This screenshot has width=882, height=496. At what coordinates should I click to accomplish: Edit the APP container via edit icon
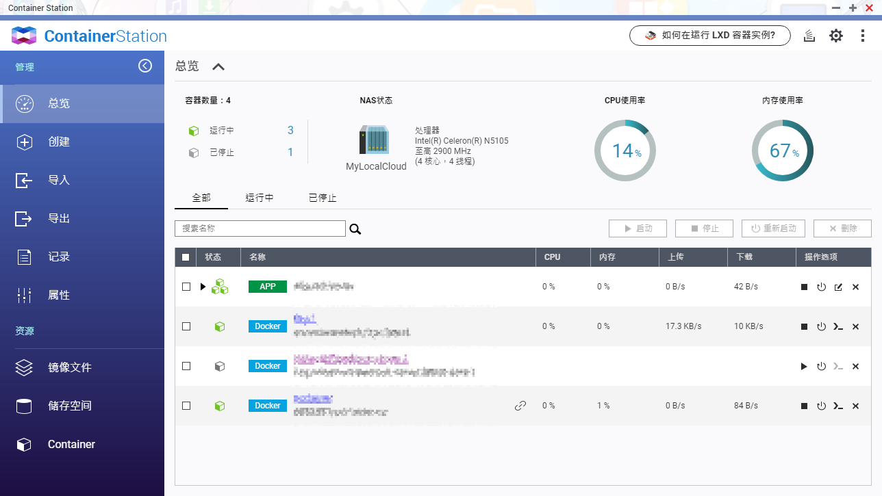[838, 287]
